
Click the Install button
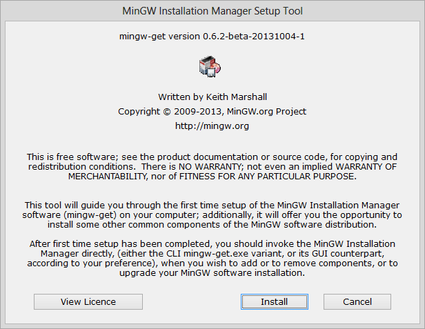tap(275, 301)
